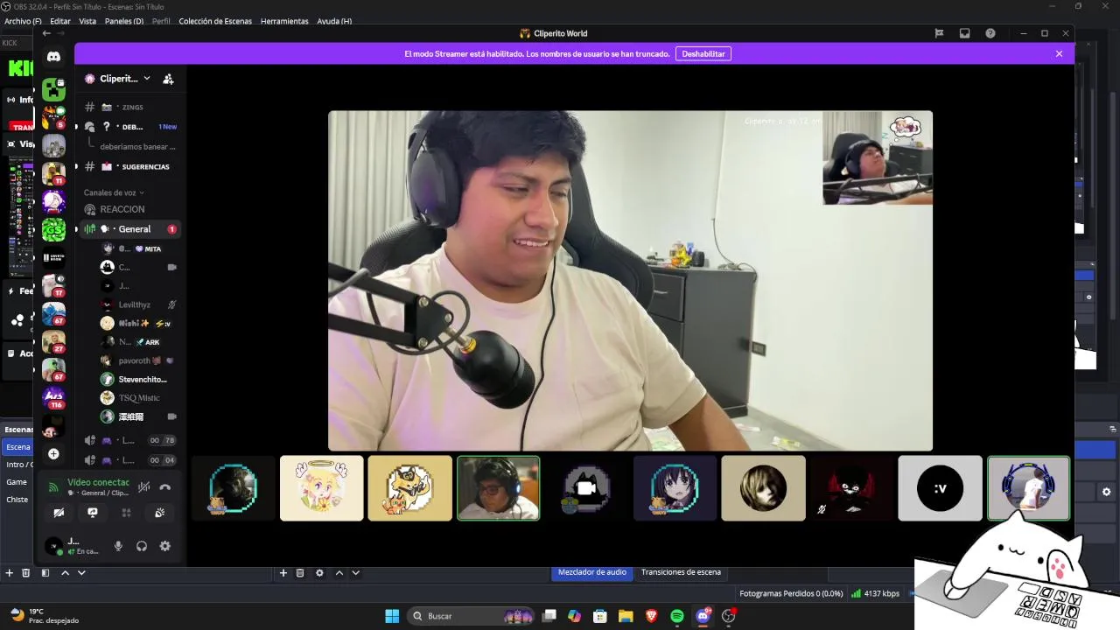This screenshot has width=1120, height=630.
Task: Deafen audio with the headphones icon
Action: click(142, 546)
